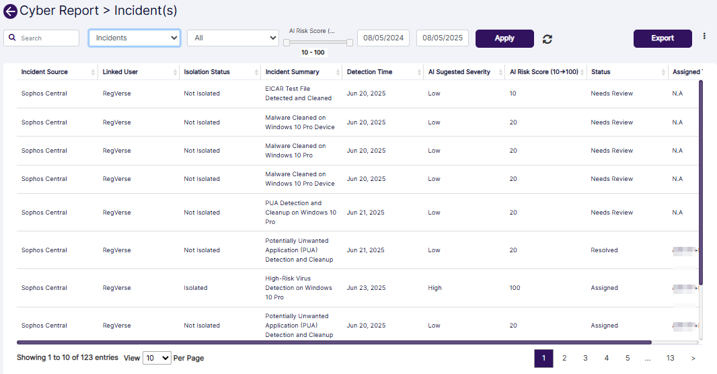Click 'Jun 23, 2025' detection time
Viewport: 717px width, 374px height.
click(366, 288)
